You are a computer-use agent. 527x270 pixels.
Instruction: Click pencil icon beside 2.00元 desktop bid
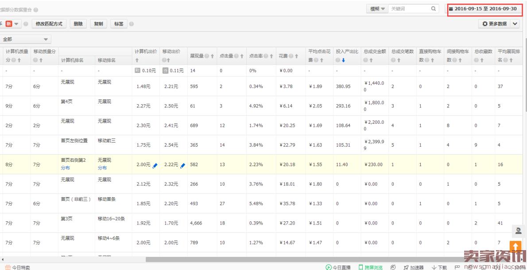[x=155, y=165]
